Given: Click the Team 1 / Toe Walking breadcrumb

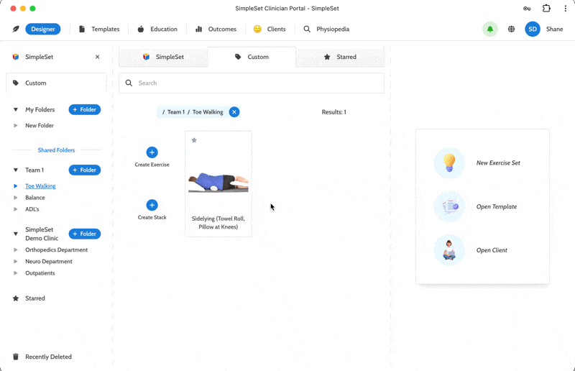Looking at the screenshot, I should 193,112.
